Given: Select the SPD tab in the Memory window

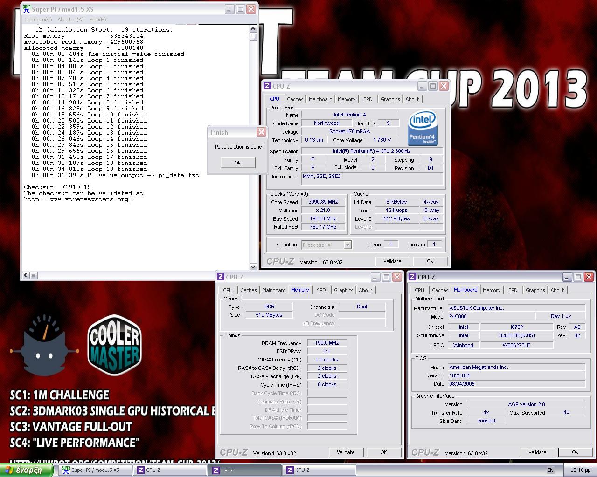Looking at the screenshot, I should click(x=321, y=290).
